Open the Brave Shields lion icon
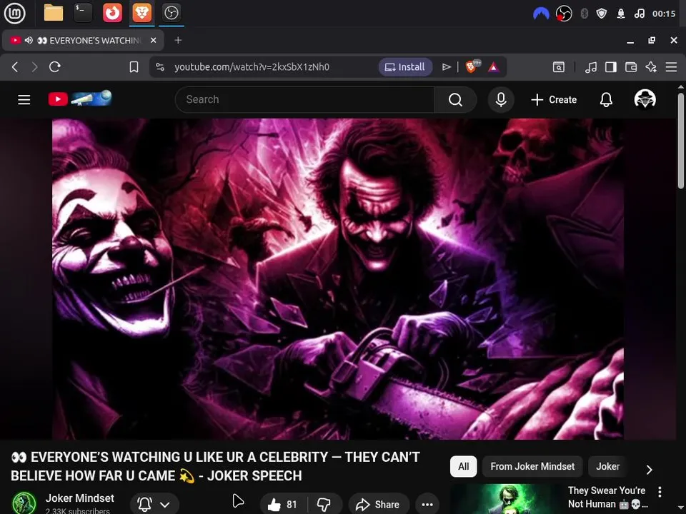Screen dimensions: 686x514 [x=472, y=66]
